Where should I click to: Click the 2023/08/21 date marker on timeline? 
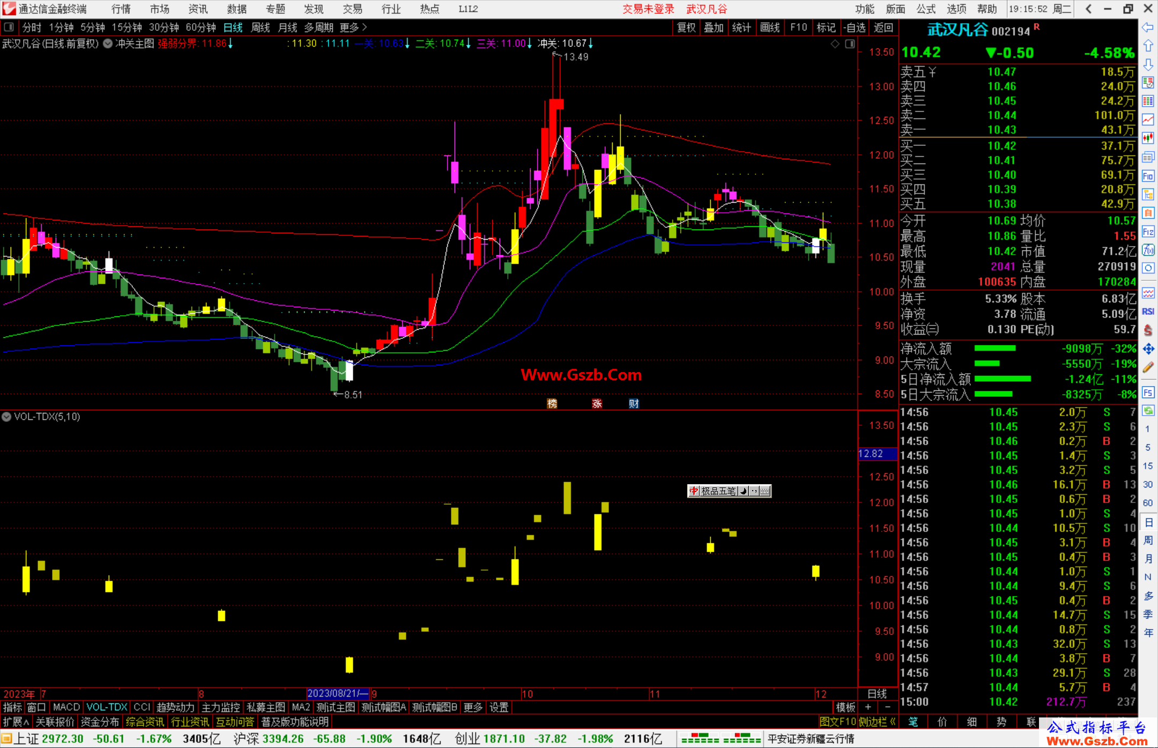338,693
